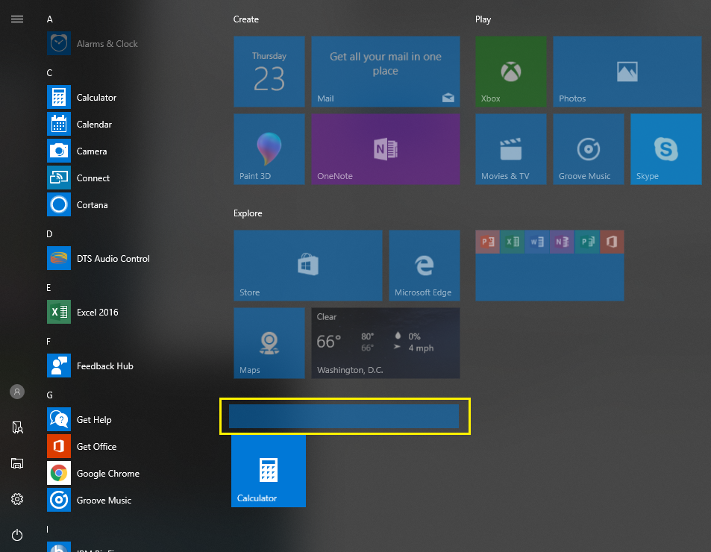Expand the hamburger menu
711x552 pixels.
[x=17, y=19]
